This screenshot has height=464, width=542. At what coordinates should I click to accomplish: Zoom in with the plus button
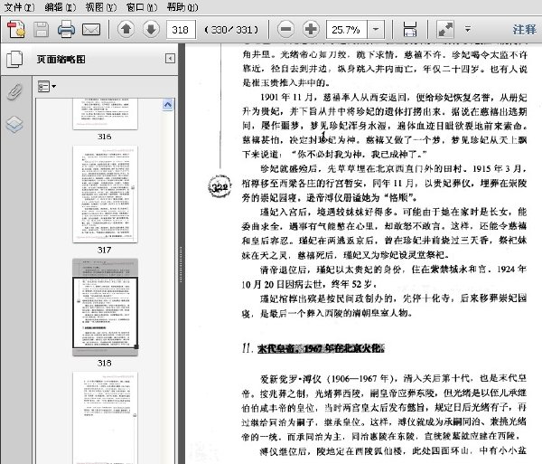click(x=311, y=30)
